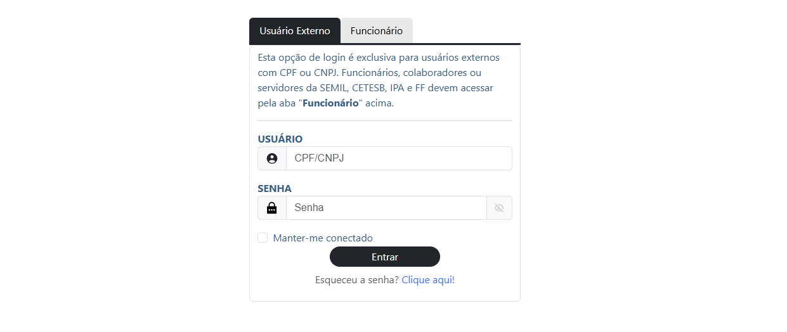Click the user profile icon beside CPF/CNPJ

coord(272,158)
